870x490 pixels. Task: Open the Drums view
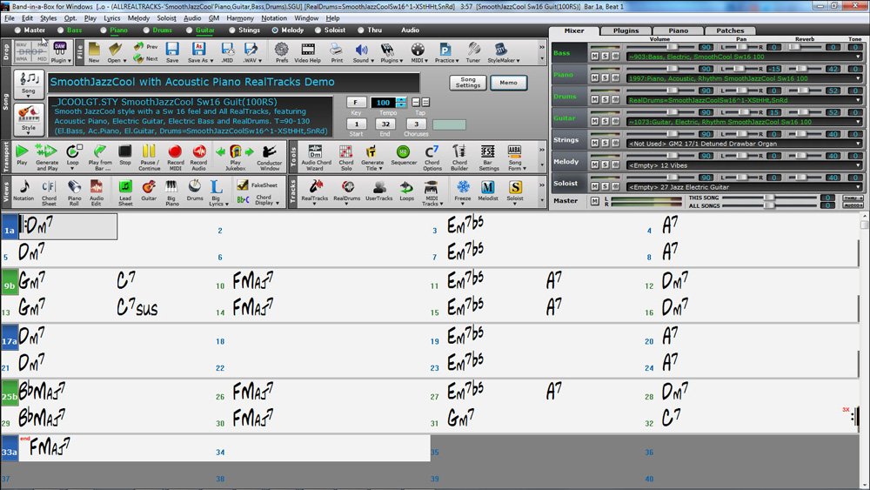[194, 191]
